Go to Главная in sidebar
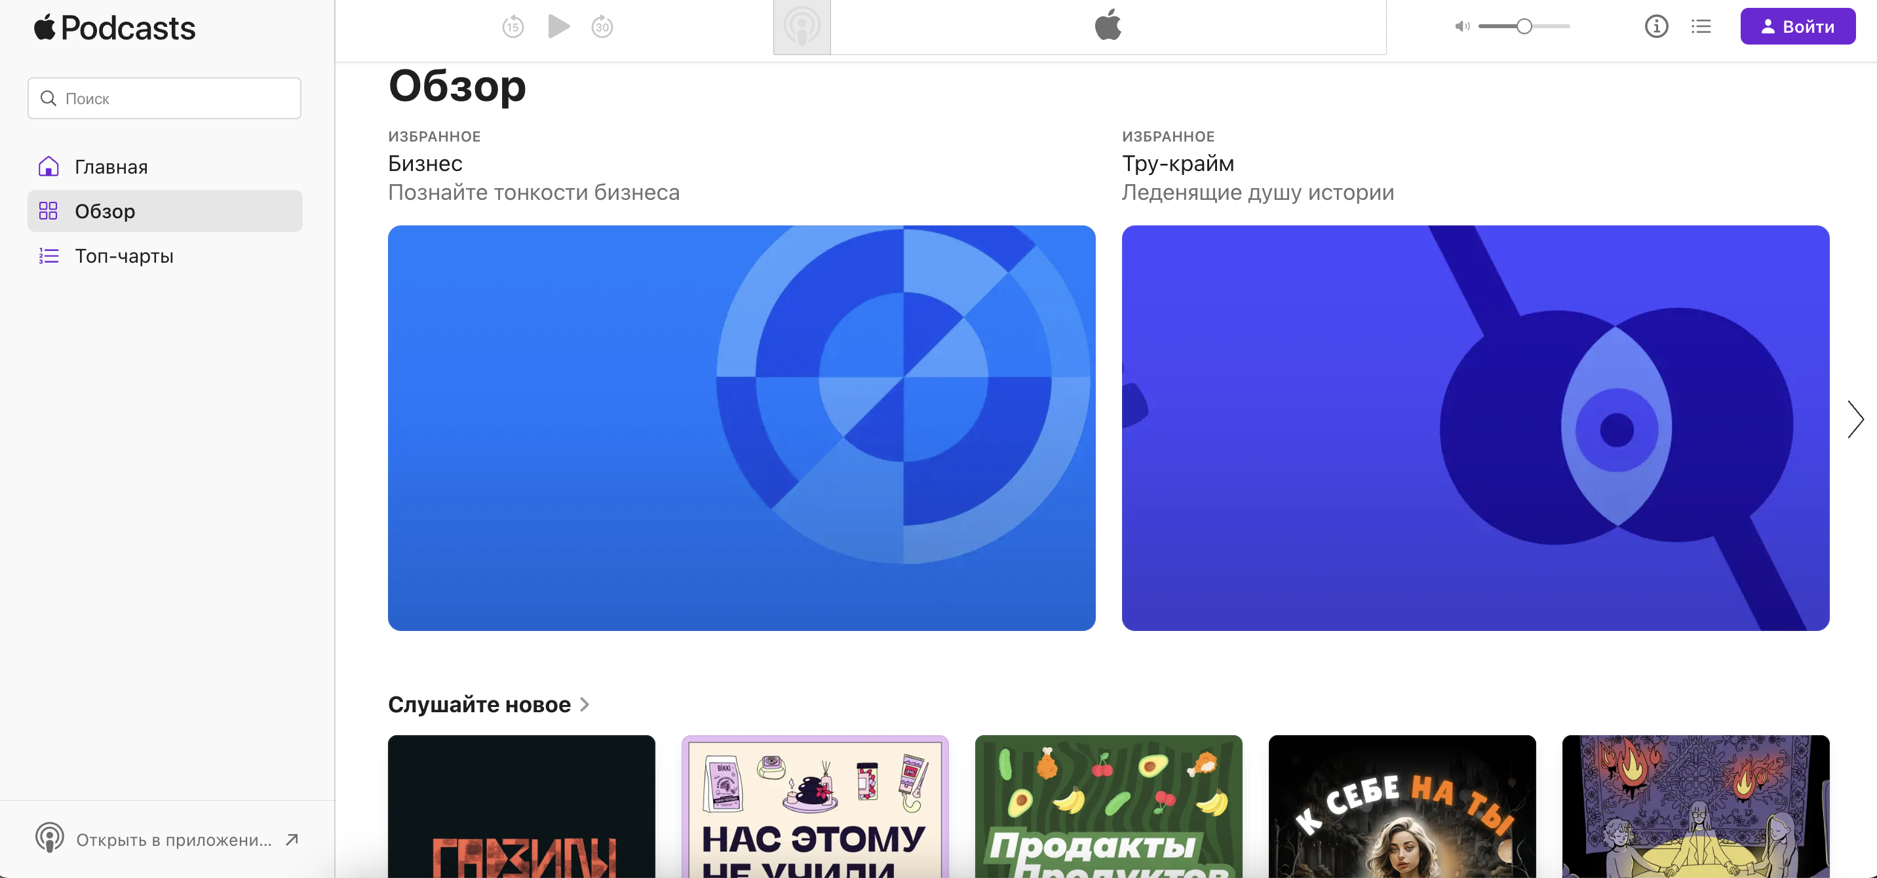 111,167
